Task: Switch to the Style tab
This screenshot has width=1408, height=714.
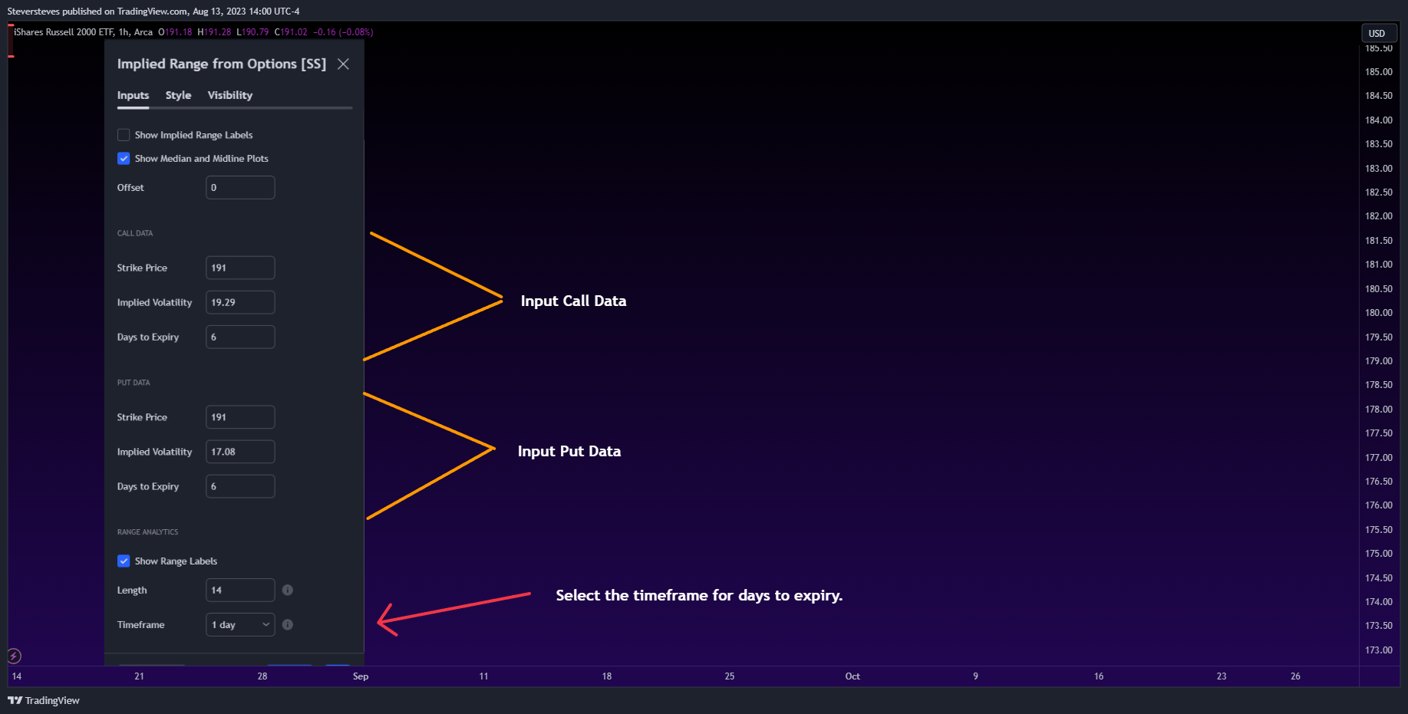Action: point(178,95)
